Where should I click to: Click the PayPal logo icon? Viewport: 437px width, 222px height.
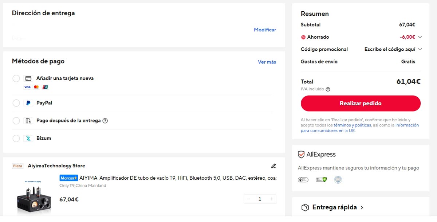(x=28, y=103)
